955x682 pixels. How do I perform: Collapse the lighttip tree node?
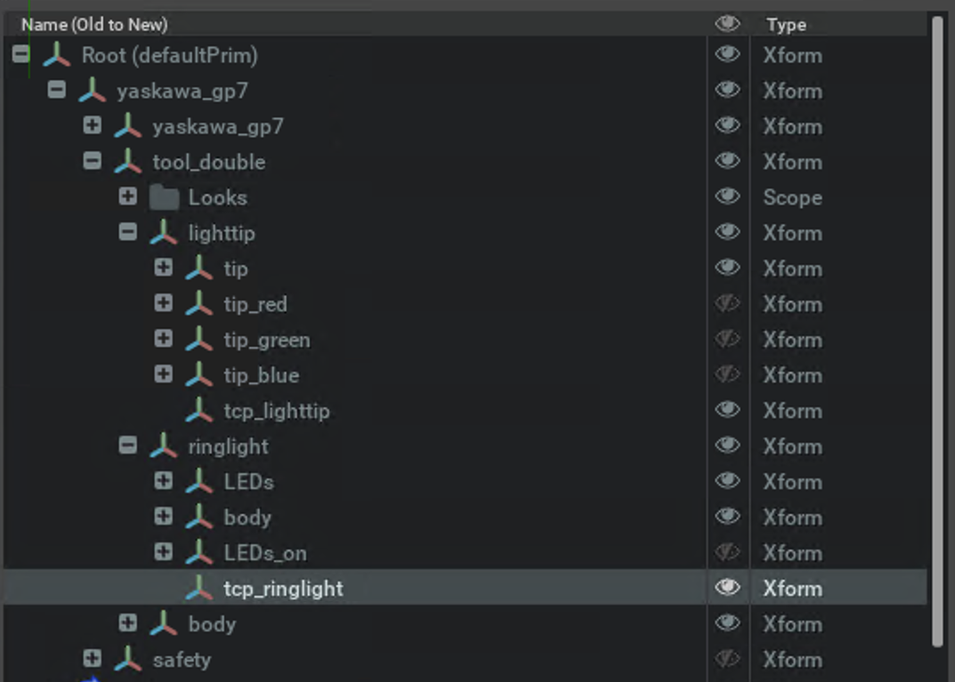128,233
